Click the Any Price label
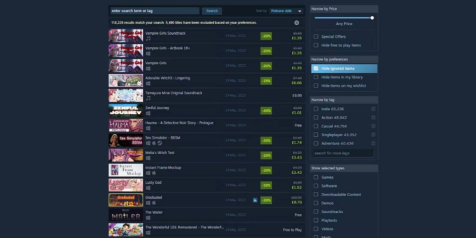 click(344, 24)
